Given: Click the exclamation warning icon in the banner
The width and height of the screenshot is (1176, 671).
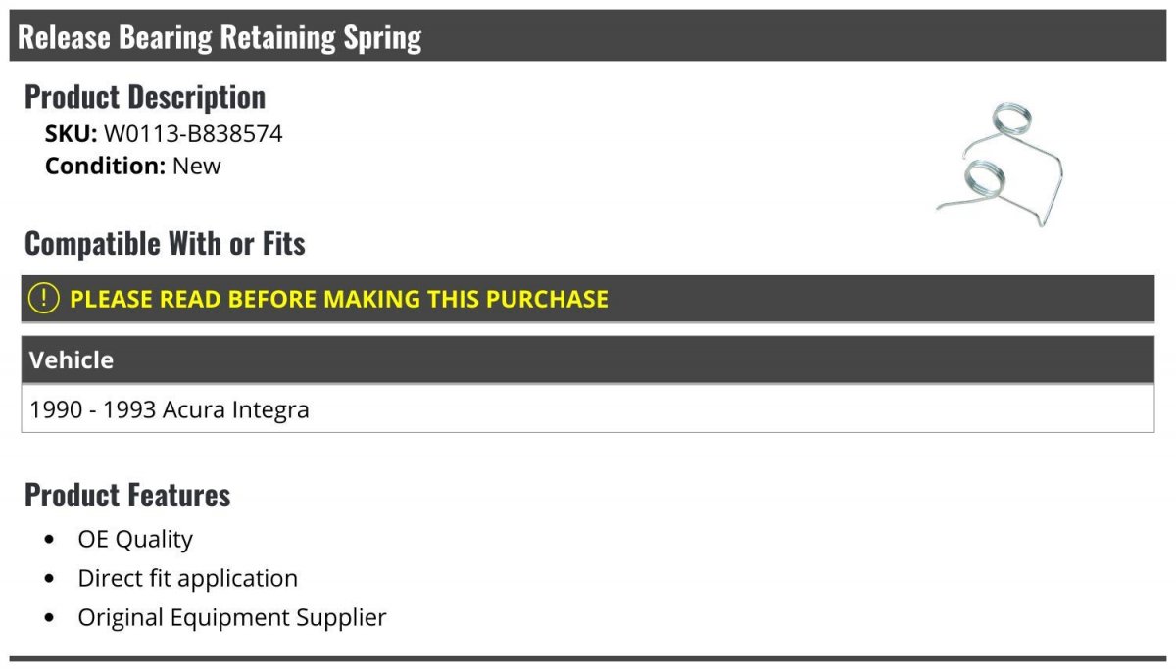Looking at the screenshot, I should coord(44,298).
